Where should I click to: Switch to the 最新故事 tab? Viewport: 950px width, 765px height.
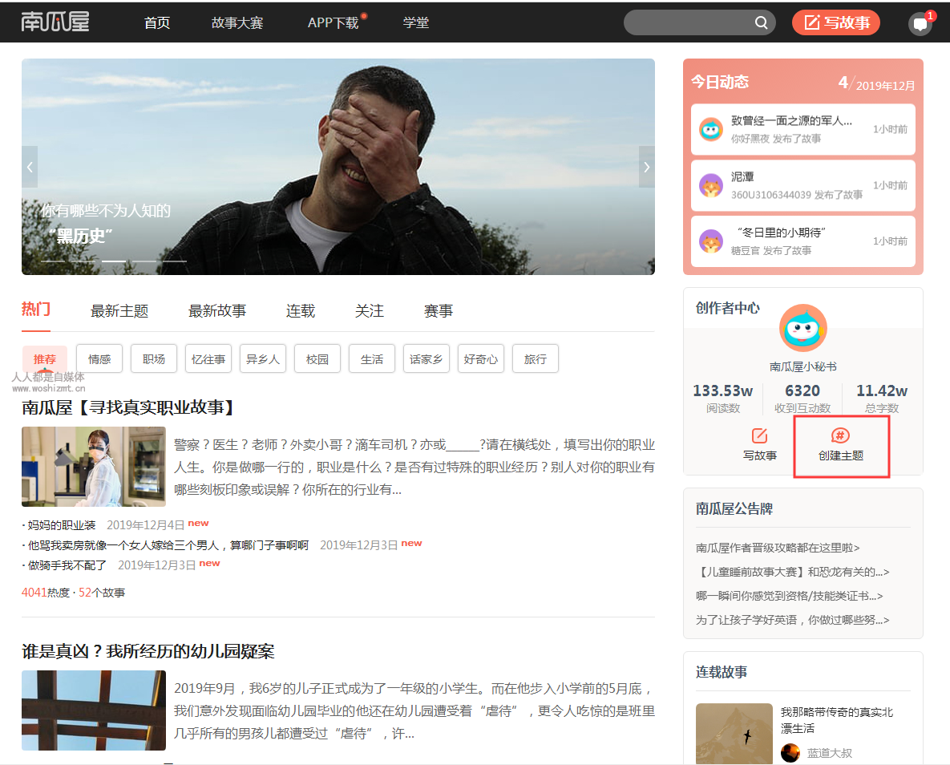(x=216, y=310)
